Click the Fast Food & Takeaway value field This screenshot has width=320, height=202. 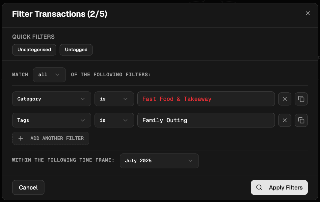[206, 99]
